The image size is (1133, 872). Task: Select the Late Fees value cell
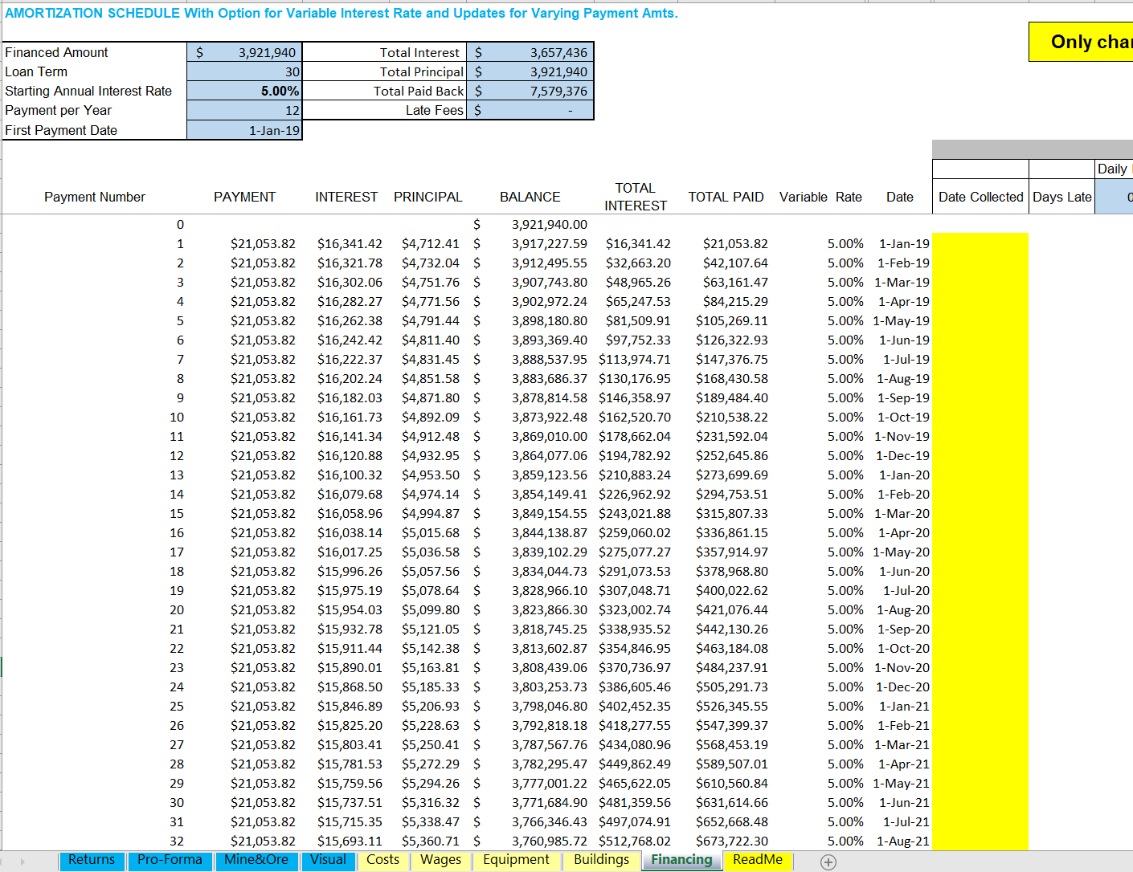tap(530, 110)
